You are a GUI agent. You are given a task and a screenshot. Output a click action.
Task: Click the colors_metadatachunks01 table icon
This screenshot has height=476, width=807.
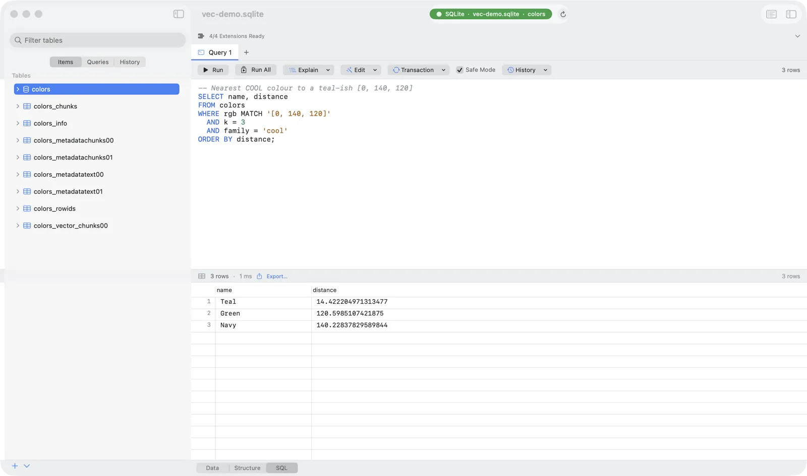27,157
